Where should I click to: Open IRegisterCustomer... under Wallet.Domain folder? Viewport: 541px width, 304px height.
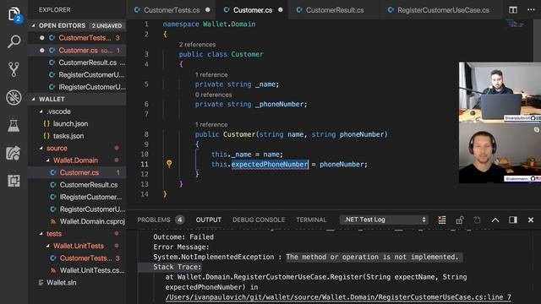click(77, 197)
